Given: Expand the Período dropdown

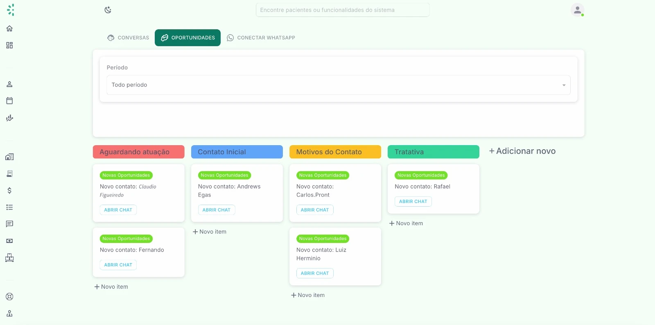Looking at the screenshot, I should click(x=338, y=85).
